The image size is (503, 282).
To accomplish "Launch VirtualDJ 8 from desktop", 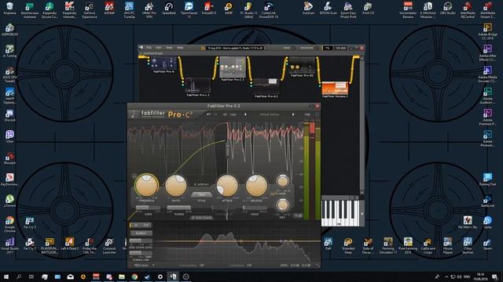I will [209, 9].
